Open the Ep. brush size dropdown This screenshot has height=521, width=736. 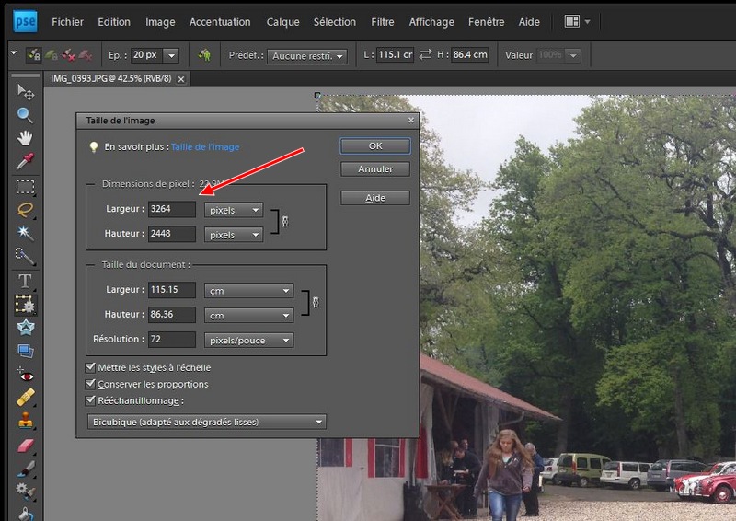(x=171, y=55)
